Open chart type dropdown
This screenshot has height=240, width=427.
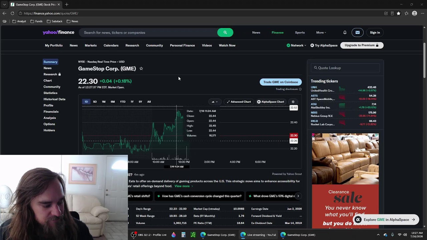[215, 102]
